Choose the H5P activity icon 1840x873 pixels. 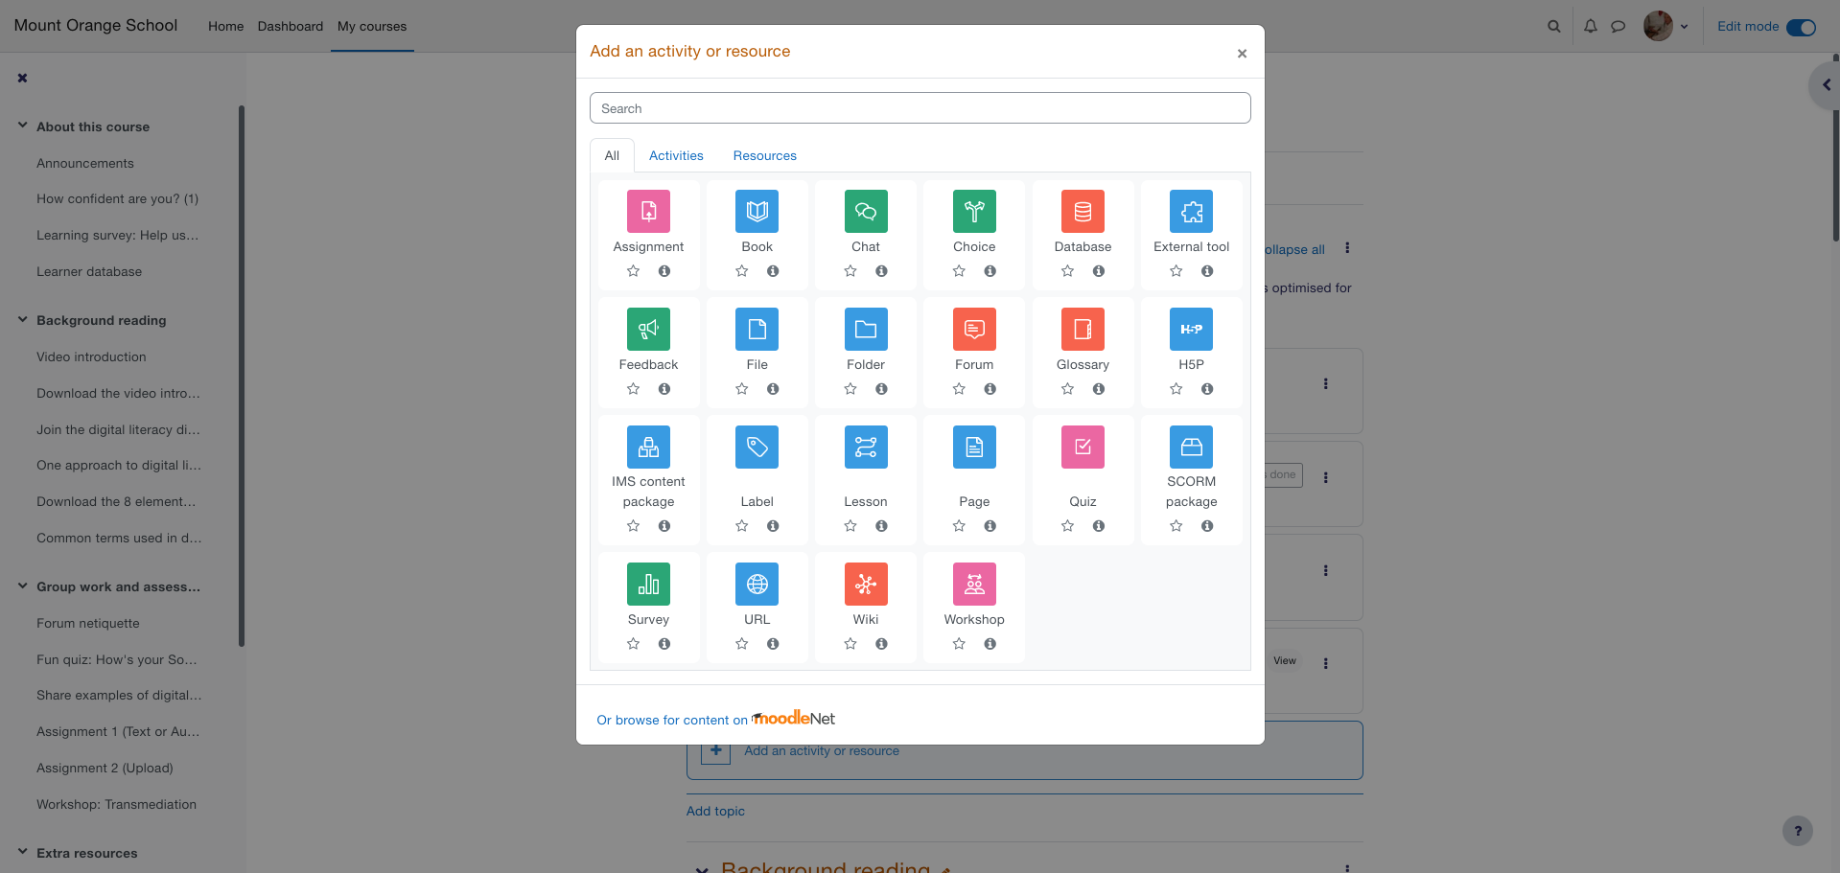[1191, 329]
